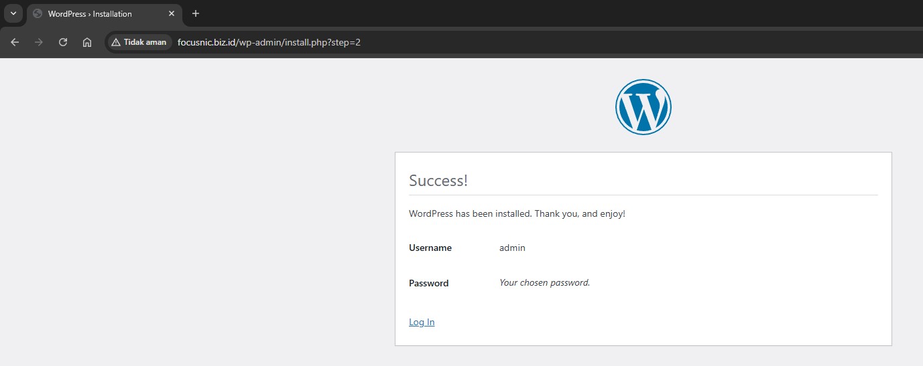Click the Success! heading

point(438,181)
